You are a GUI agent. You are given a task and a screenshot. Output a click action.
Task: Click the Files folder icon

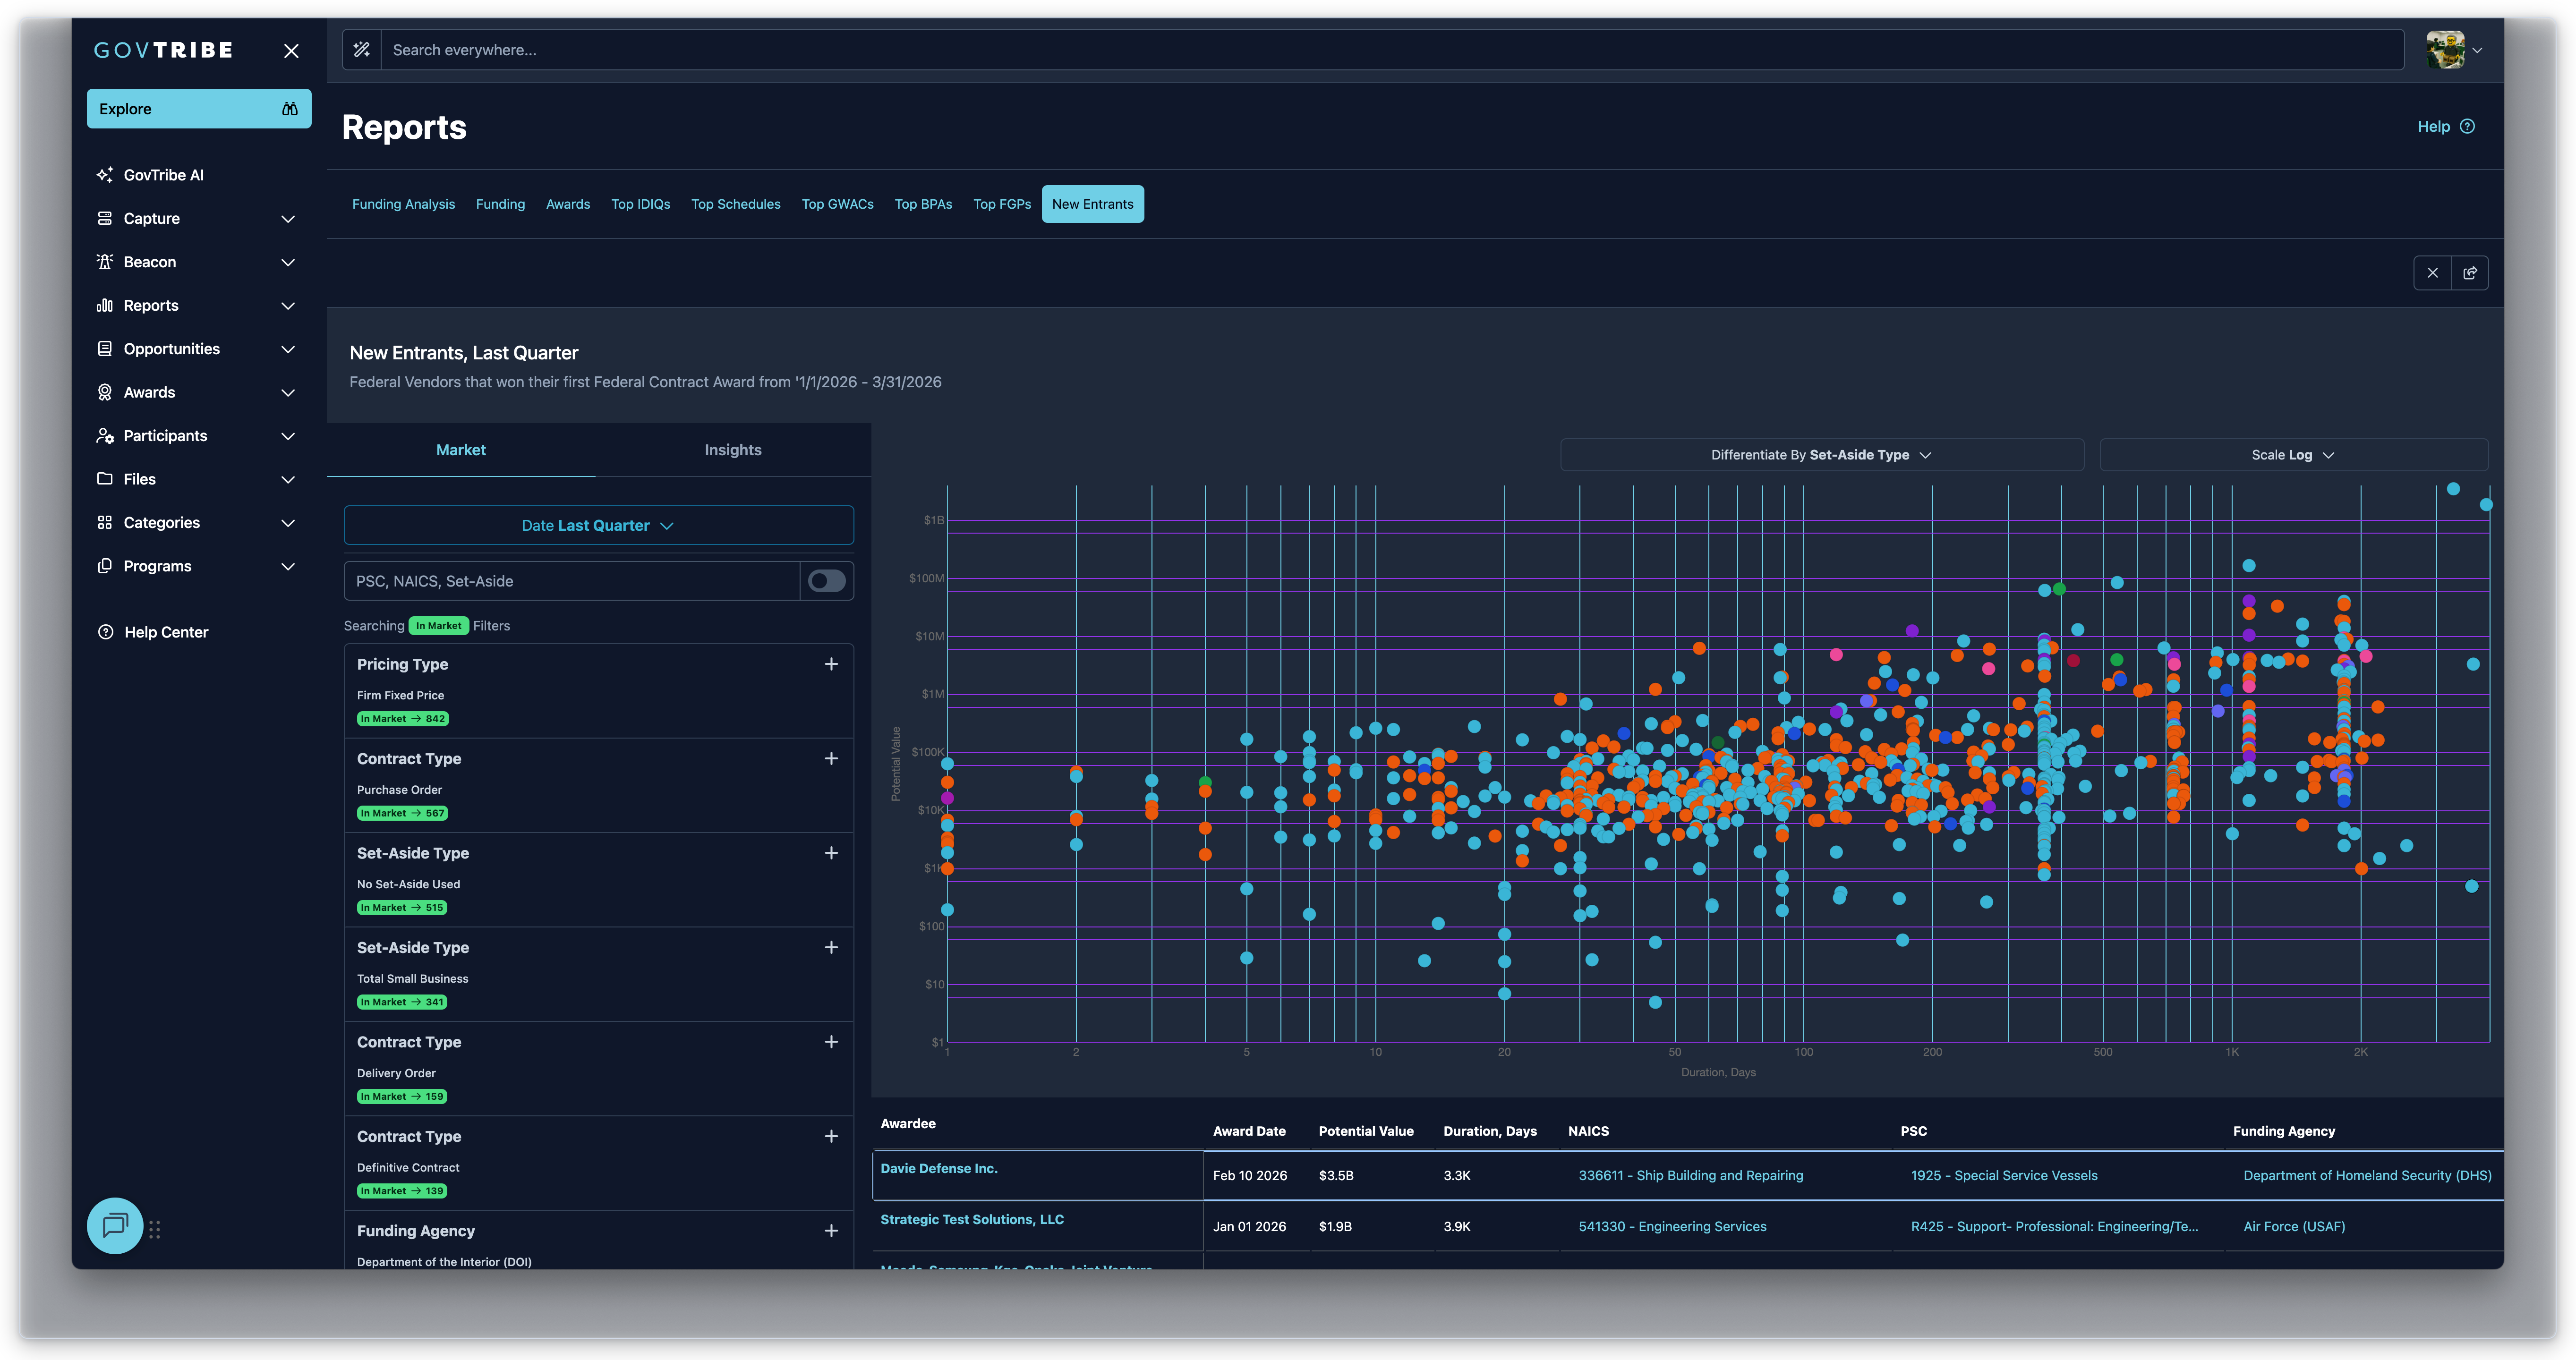tap(105, 479)
